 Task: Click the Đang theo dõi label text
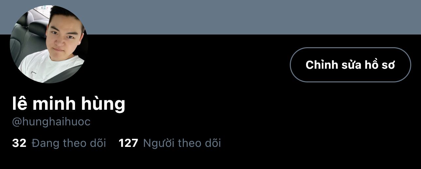69,143
